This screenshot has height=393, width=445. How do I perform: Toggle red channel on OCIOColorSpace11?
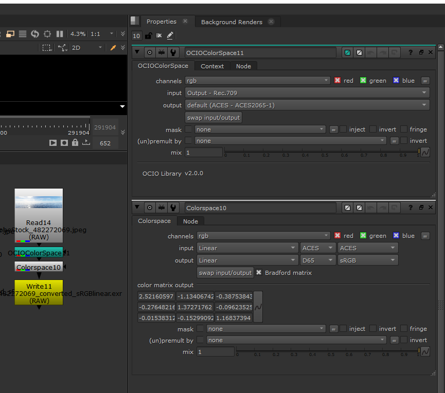click(x=337, y=81)
